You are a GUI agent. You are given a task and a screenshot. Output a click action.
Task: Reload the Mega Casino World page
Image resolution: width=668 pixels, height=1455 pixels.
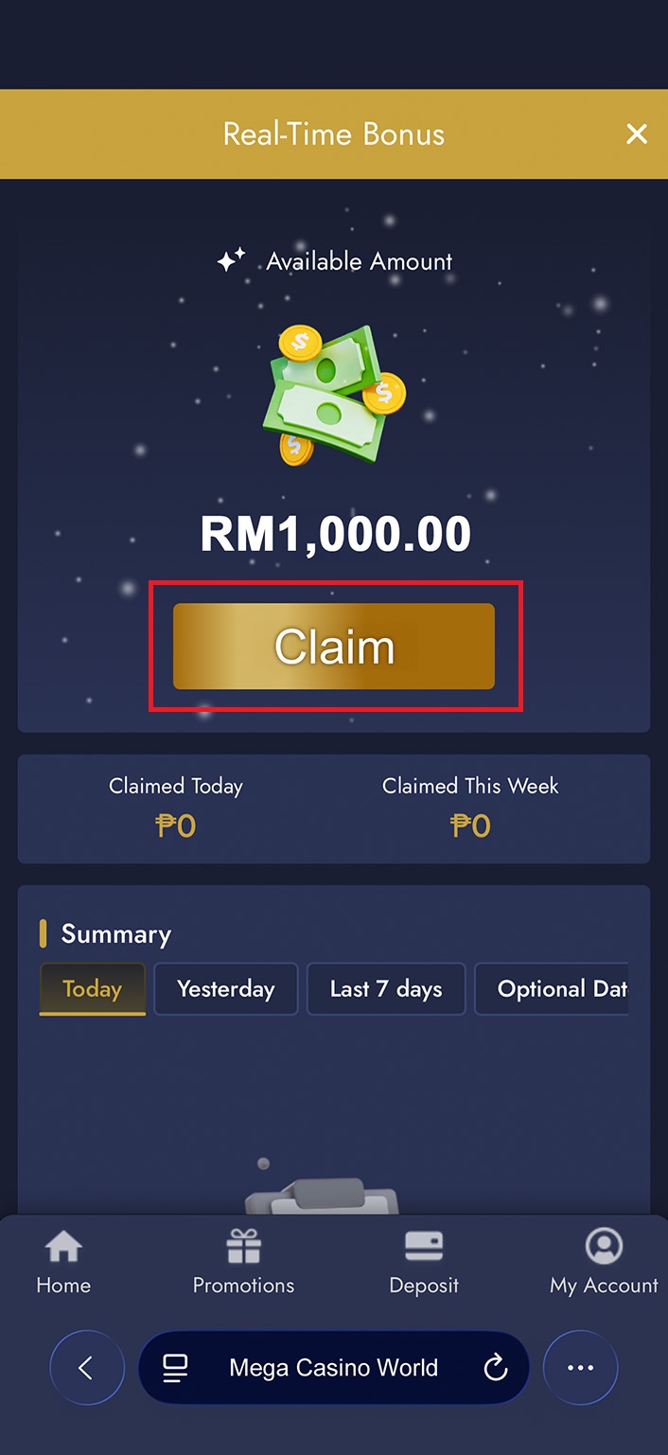pos(496,1368)
